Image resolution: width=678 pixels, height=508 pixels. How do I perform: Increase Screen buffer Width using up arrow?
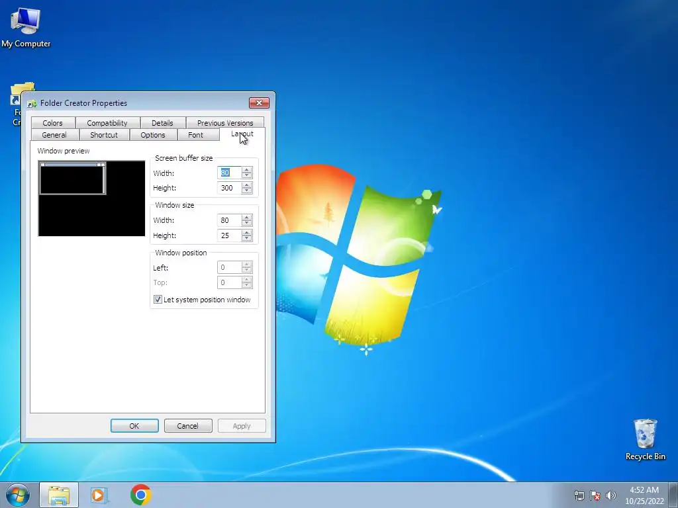(x=247, y=170)
